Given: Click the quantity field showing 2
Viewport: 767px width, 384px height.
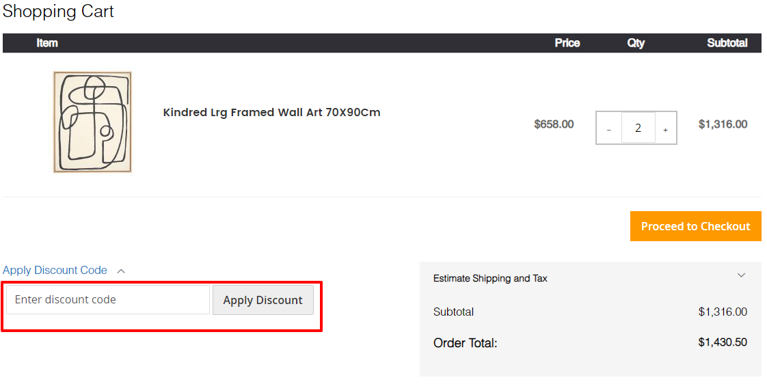Looking at the screenshot, I should tap(638, 128).
